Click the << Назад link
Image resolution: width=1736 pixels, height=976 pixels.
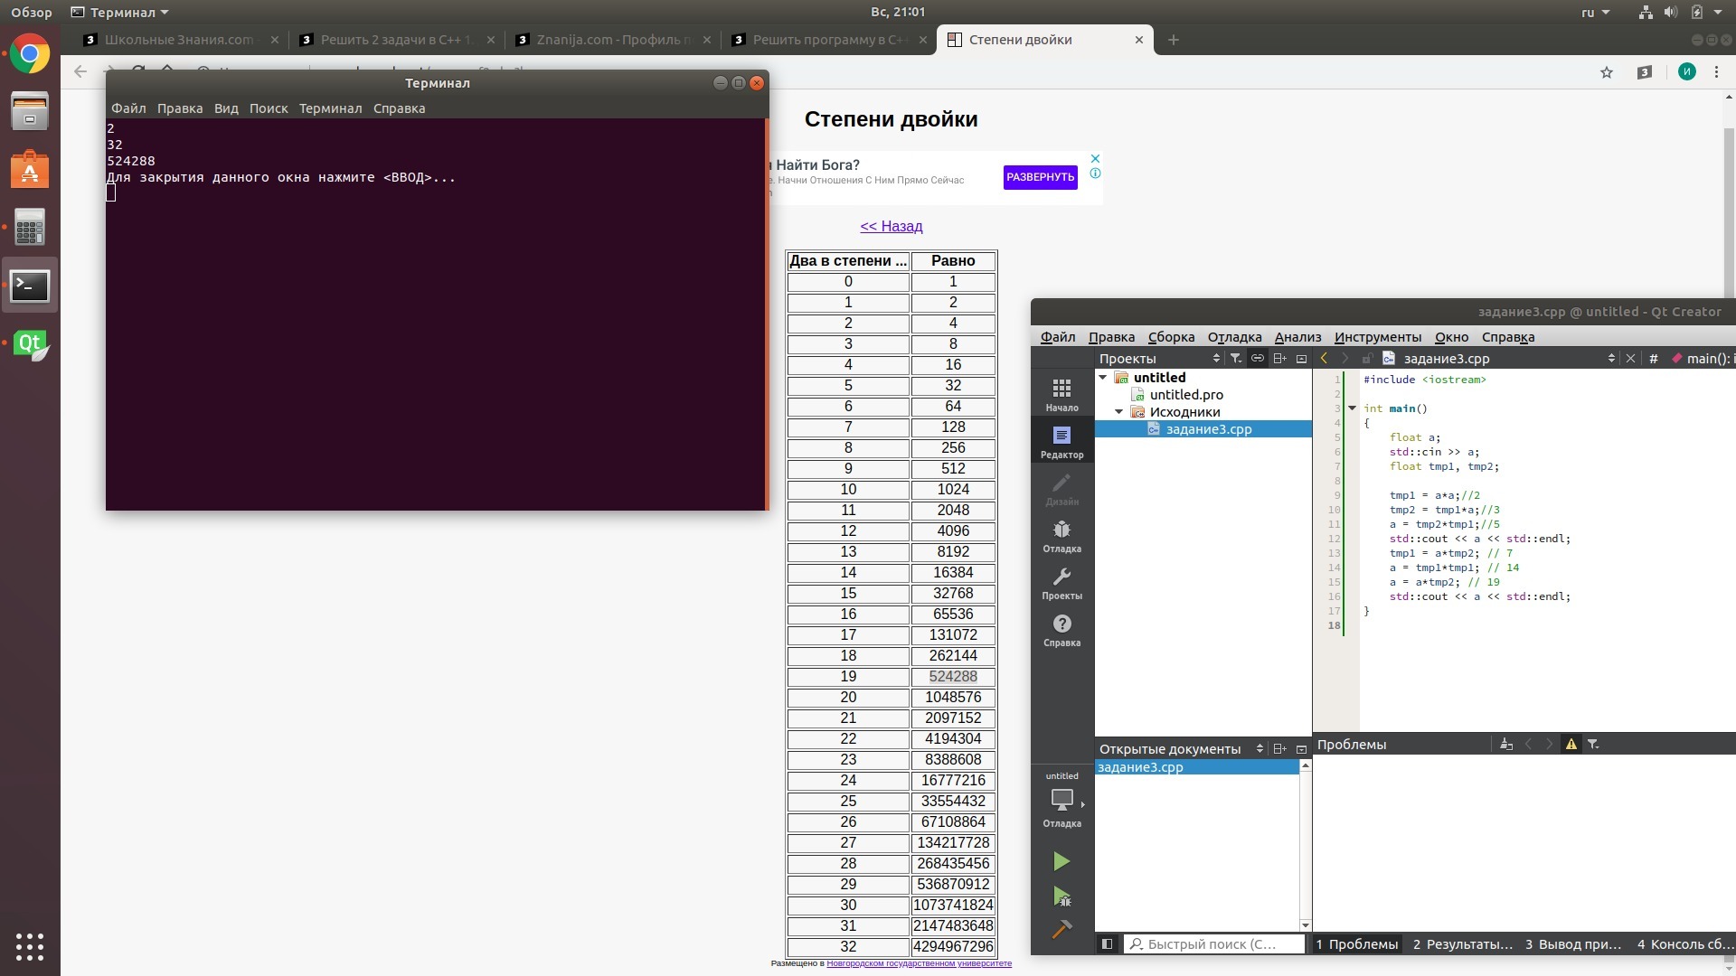click(x=891, y=226)
